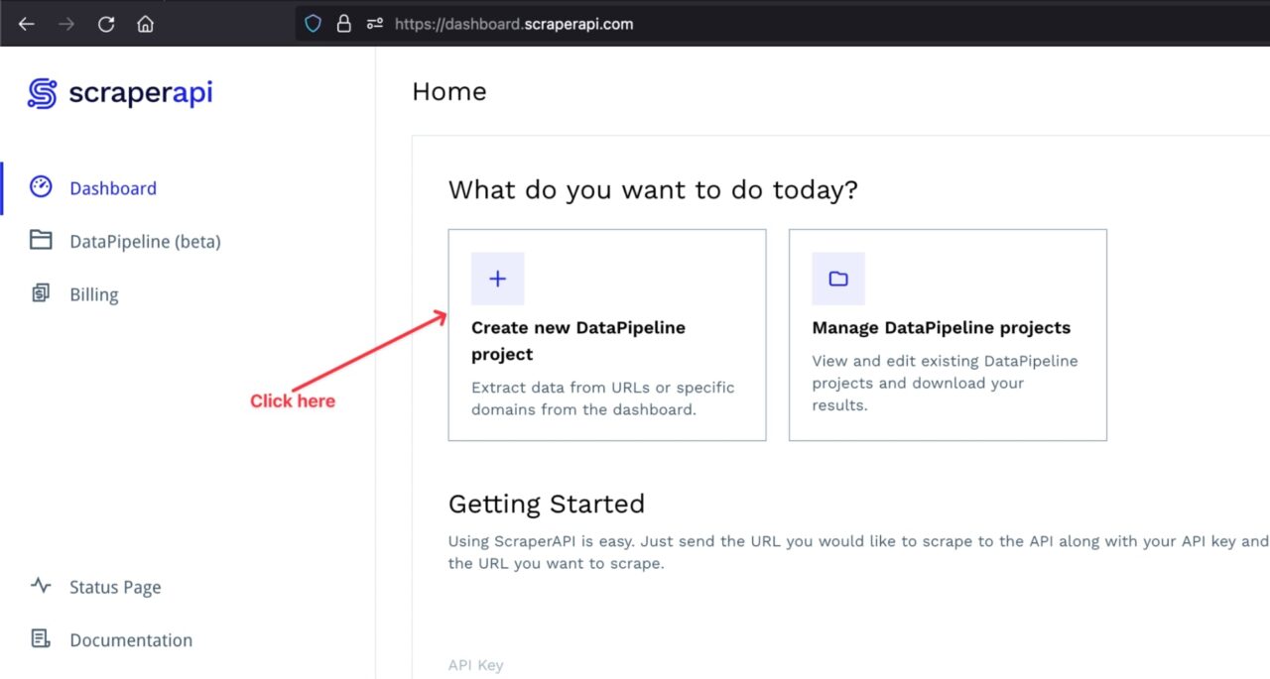Click the Manage projects folder icon
Screen dimensions: 1270x679
click(x=838, y=279)
